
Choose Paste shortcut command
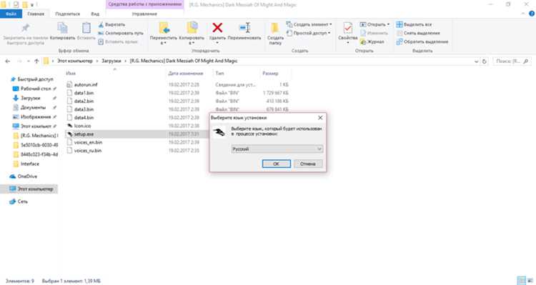[x=118, y=41]
